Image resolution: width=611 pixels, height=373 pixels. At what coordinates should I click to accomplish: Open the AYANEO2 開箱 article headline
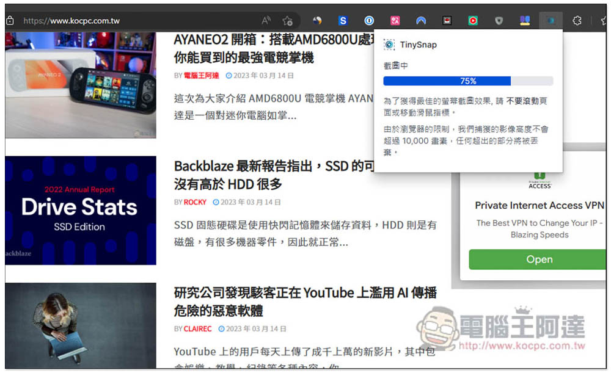pyautogui.click(x=274, y=48)
